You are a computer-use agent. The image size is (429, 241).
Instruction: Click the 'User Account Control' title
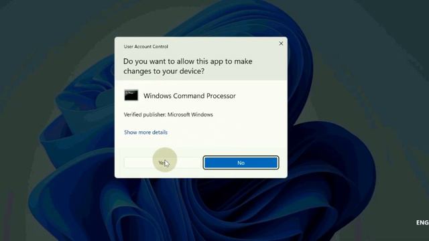pyautogui.click(x=146, y=46)
